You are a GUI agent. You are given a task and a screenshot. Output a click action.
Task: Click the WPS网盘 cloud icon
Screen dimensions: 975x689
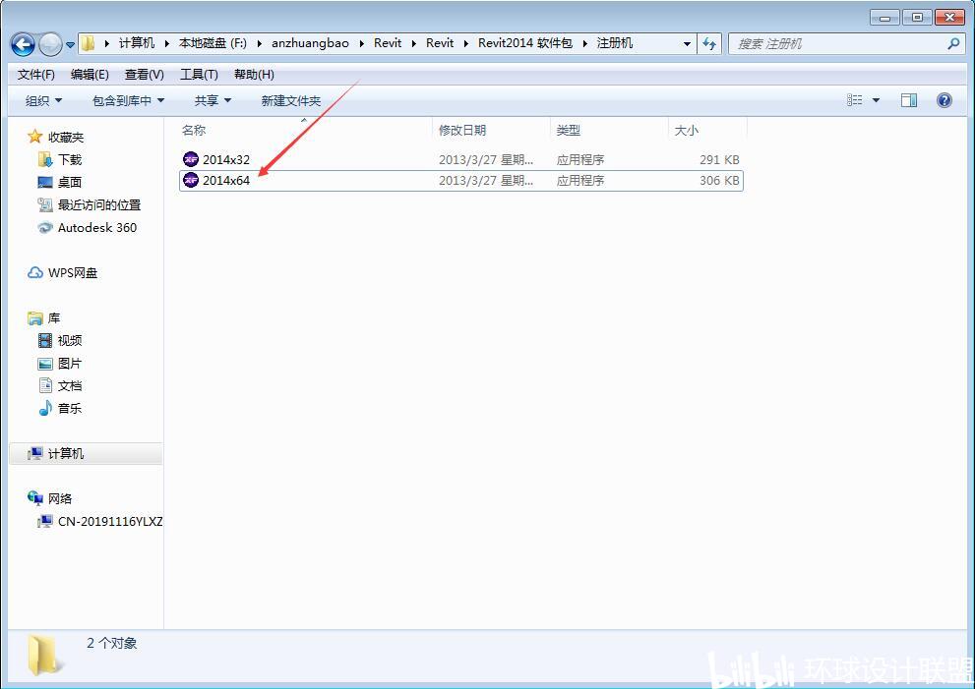[35, 272]
